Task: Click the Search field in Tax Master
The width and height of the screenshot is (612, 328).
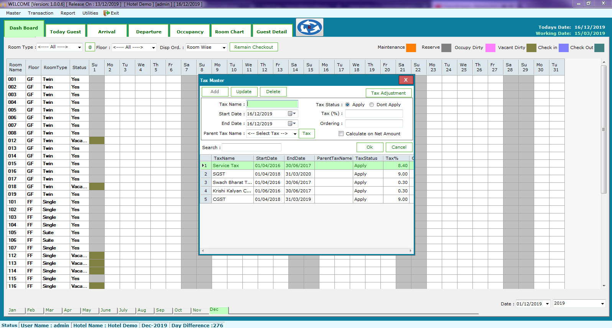Action: [252, 148]
